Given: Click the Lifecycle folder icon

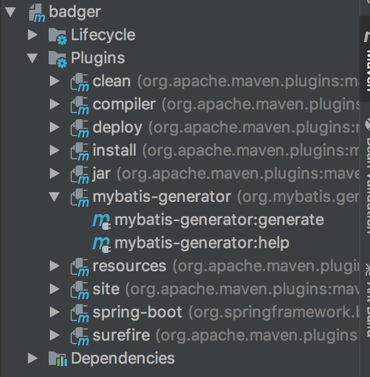Looking at the screenshot, I should coord(57,36).
